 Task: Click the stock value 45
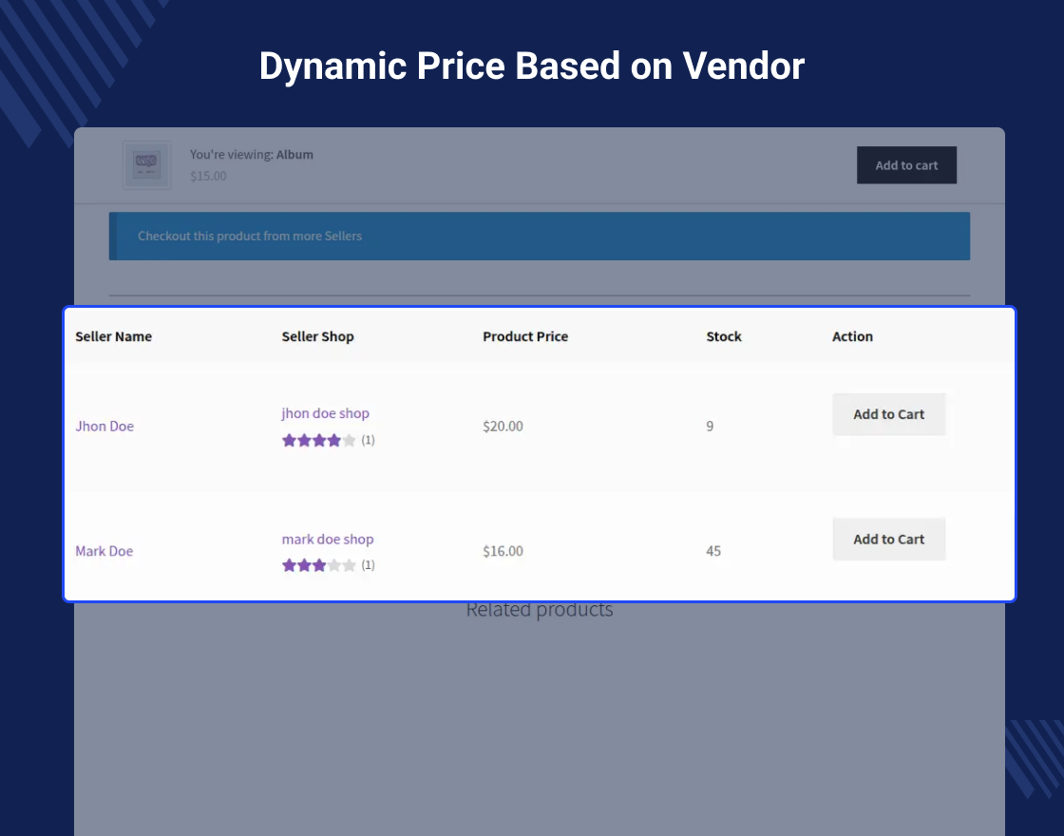point(713,551)
